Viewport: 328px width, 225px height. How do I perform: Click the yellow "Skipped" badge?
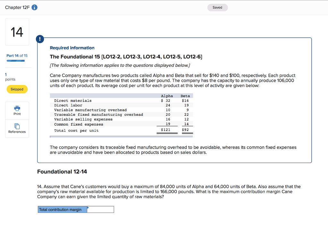(x=17, y=89)
